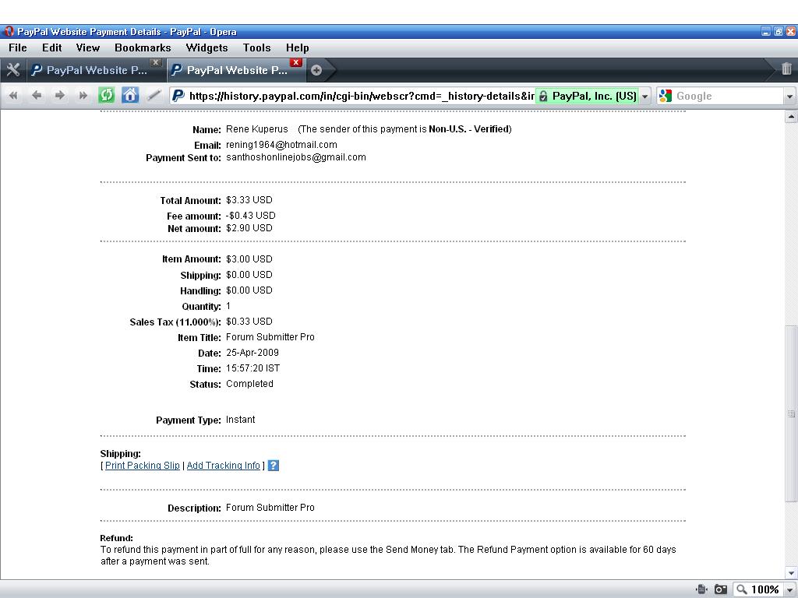Click the Description value Forum Submitter Pro
This screenshot has width=798, height=598.
[x=270, y=508]
